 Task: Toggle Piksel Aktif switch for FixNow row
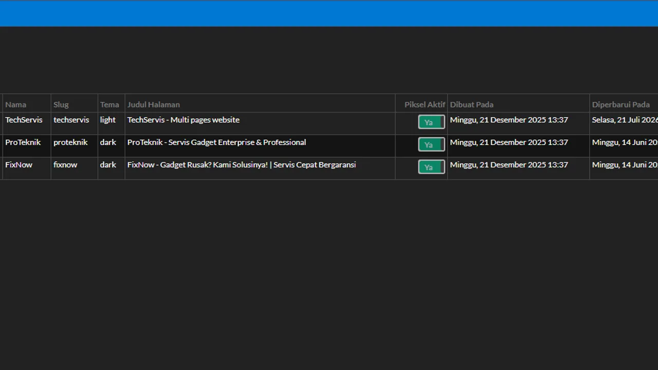point(431,167)
